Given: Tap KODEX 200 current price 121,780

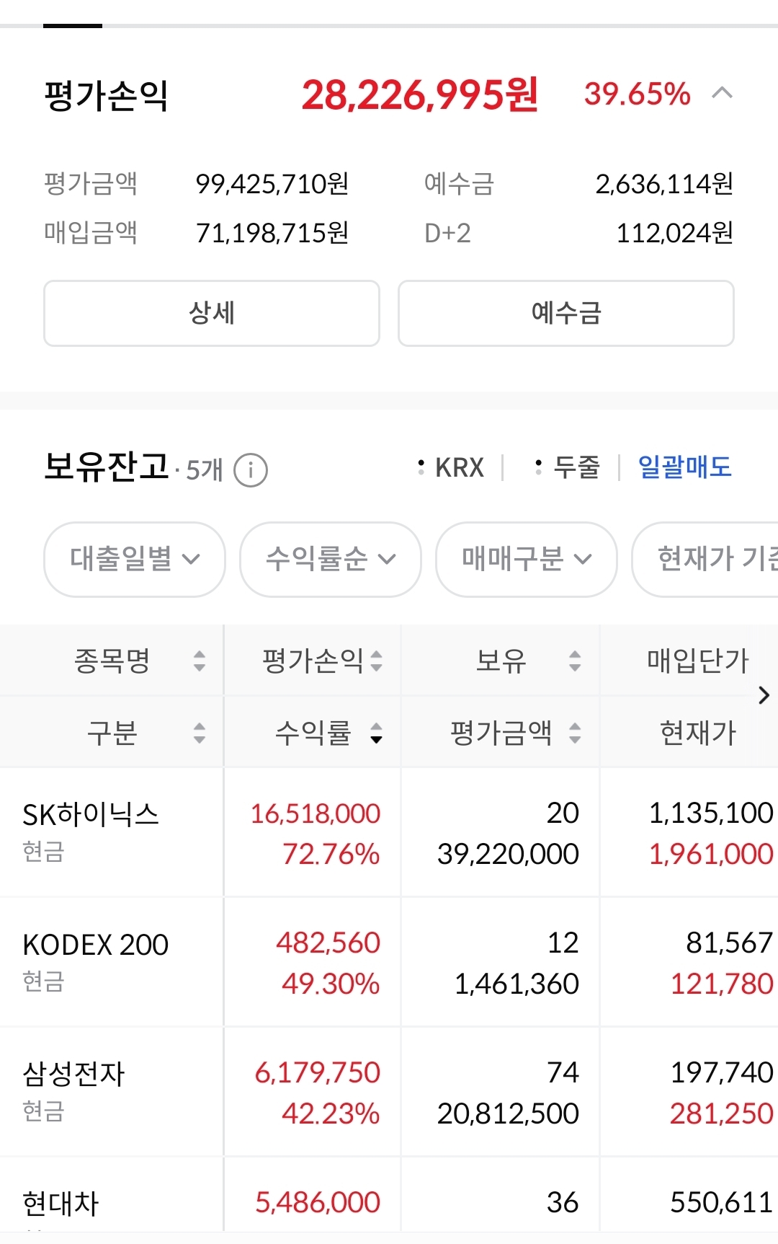Looking at the screenshot, I should pyautogui.click(x=722, y=984).
